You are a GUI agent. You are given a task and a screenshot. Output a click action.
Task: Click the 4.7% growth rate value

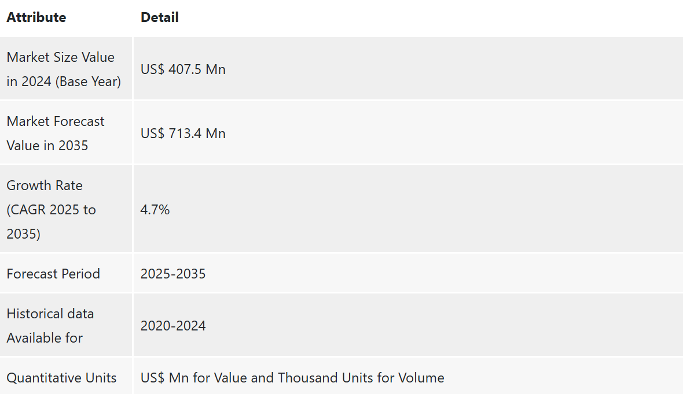pyautogui.click(x=155, y=210)
